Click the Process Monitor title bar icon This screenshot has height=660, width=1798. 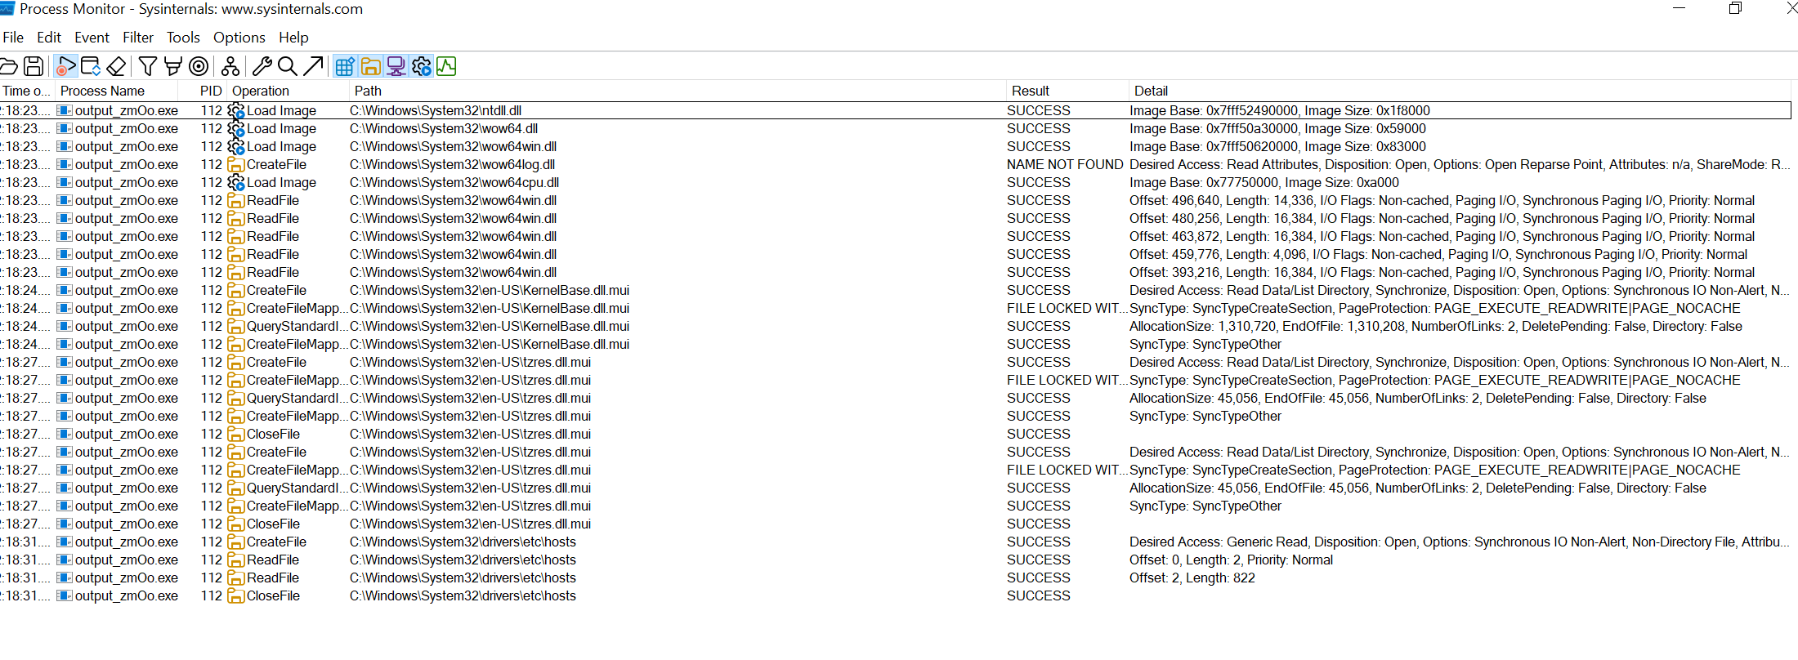click(x=7, y=9)
